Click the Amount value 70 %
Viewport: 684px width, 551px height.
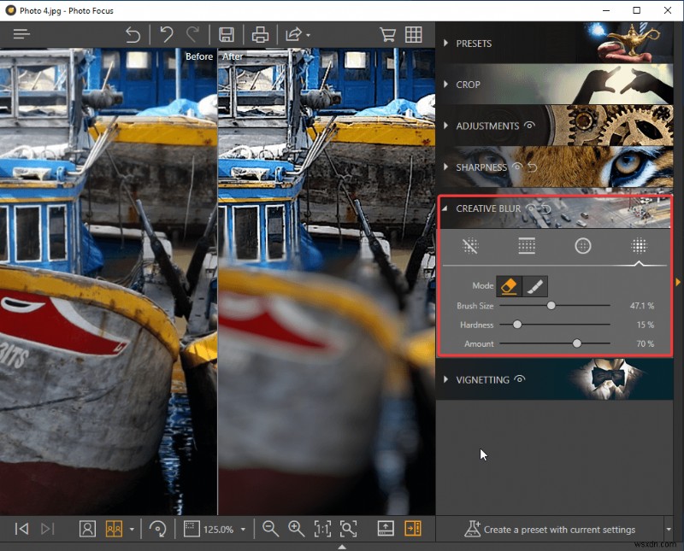pos(646,343)
